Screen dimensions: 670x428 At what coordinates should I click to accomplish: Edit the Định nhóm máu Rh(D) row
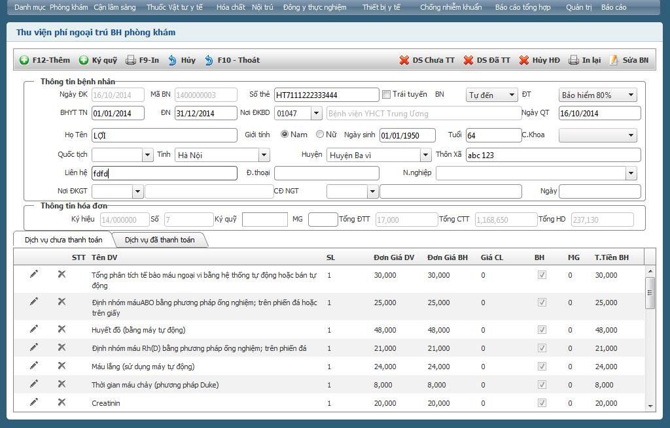pos(34,347)
